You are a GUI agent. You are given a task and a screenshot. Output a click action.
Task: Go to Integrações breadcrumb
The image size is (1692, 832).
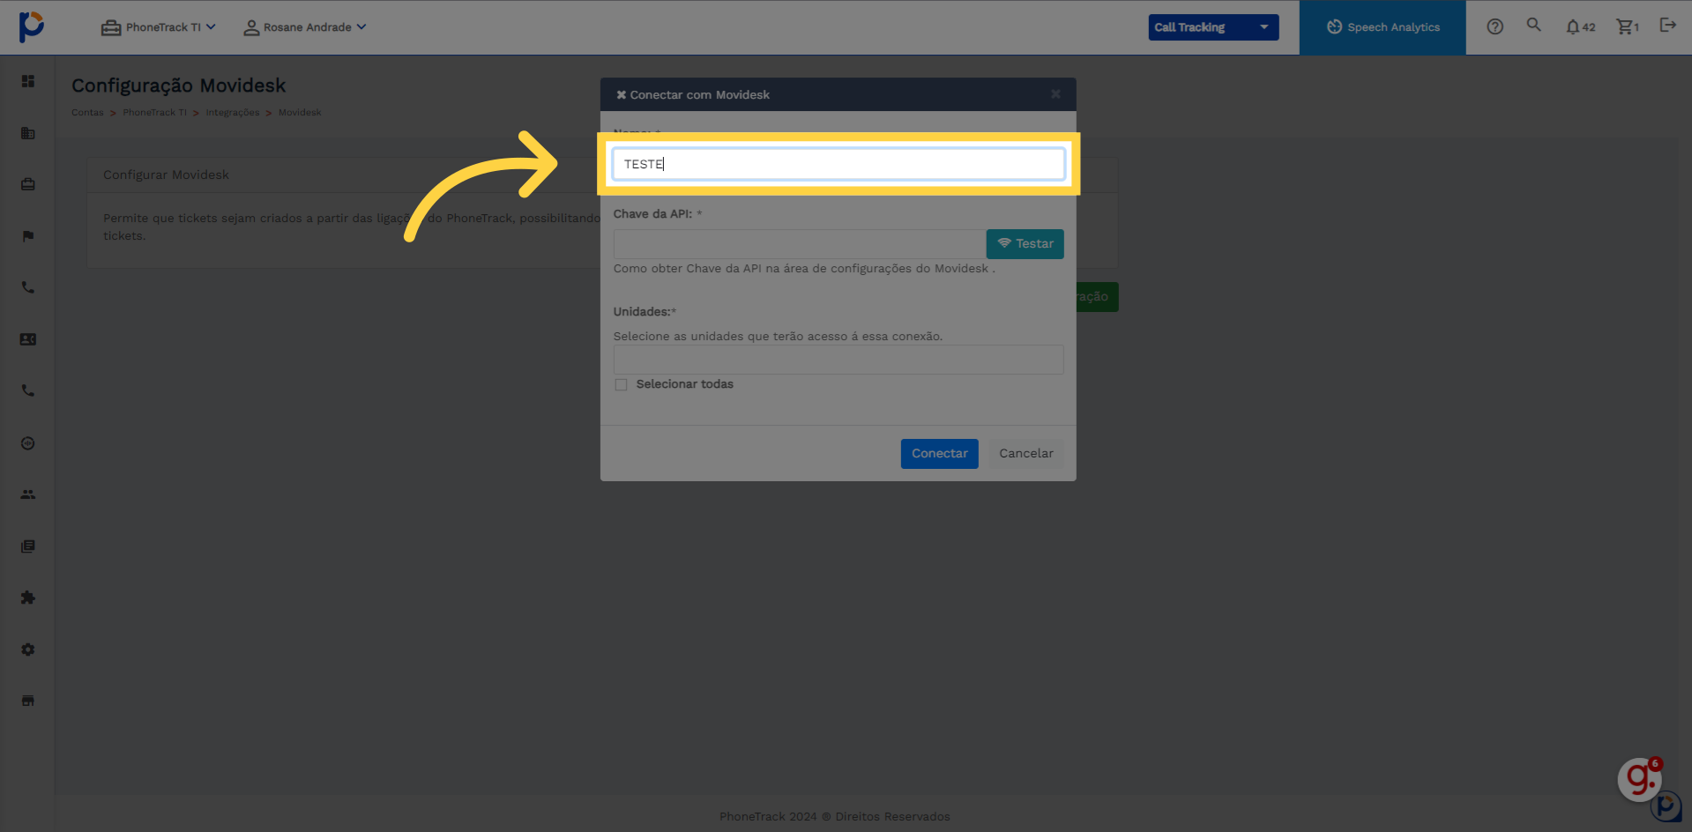[x=233, y=113]
